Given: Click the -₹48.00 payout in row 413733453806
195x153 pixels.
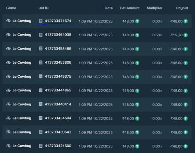Looking at the screenshot, I should click(x=176, y=63).
